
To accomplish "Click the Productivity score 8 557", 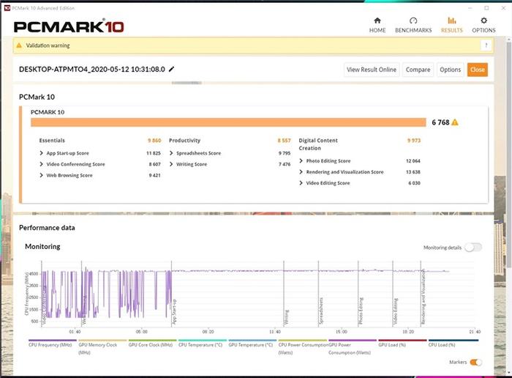I will pyautogui.click(x=284, y=140).
